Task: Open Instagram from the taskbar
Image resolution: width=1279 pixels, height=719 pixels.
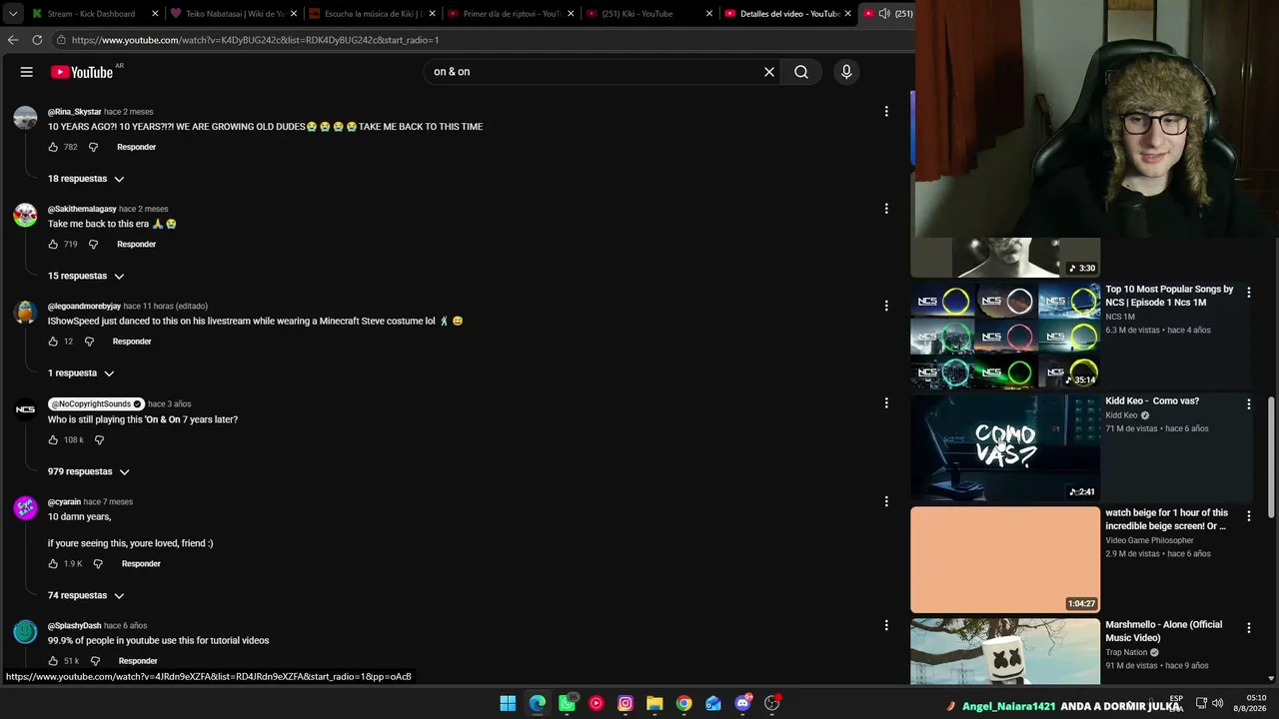Action: [626, 703]
